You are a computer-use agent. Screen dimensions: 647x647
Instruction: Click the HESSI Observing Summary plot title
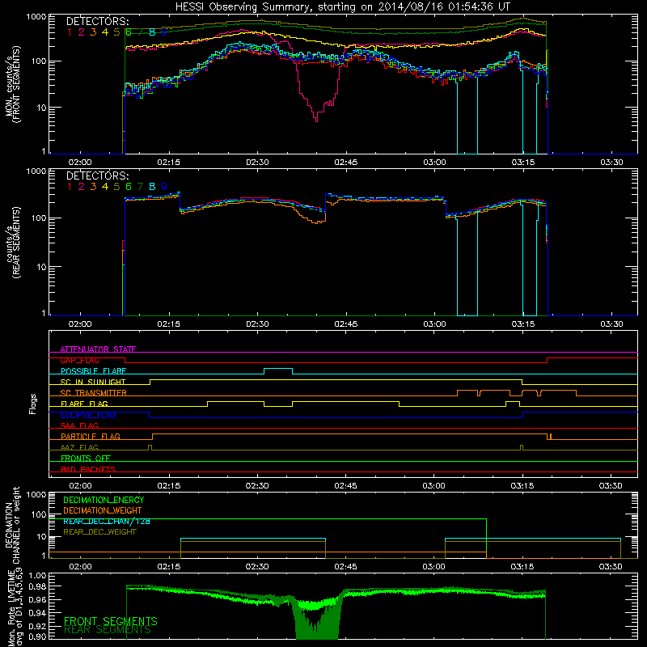pyautogui.click(x=343, y=6)
